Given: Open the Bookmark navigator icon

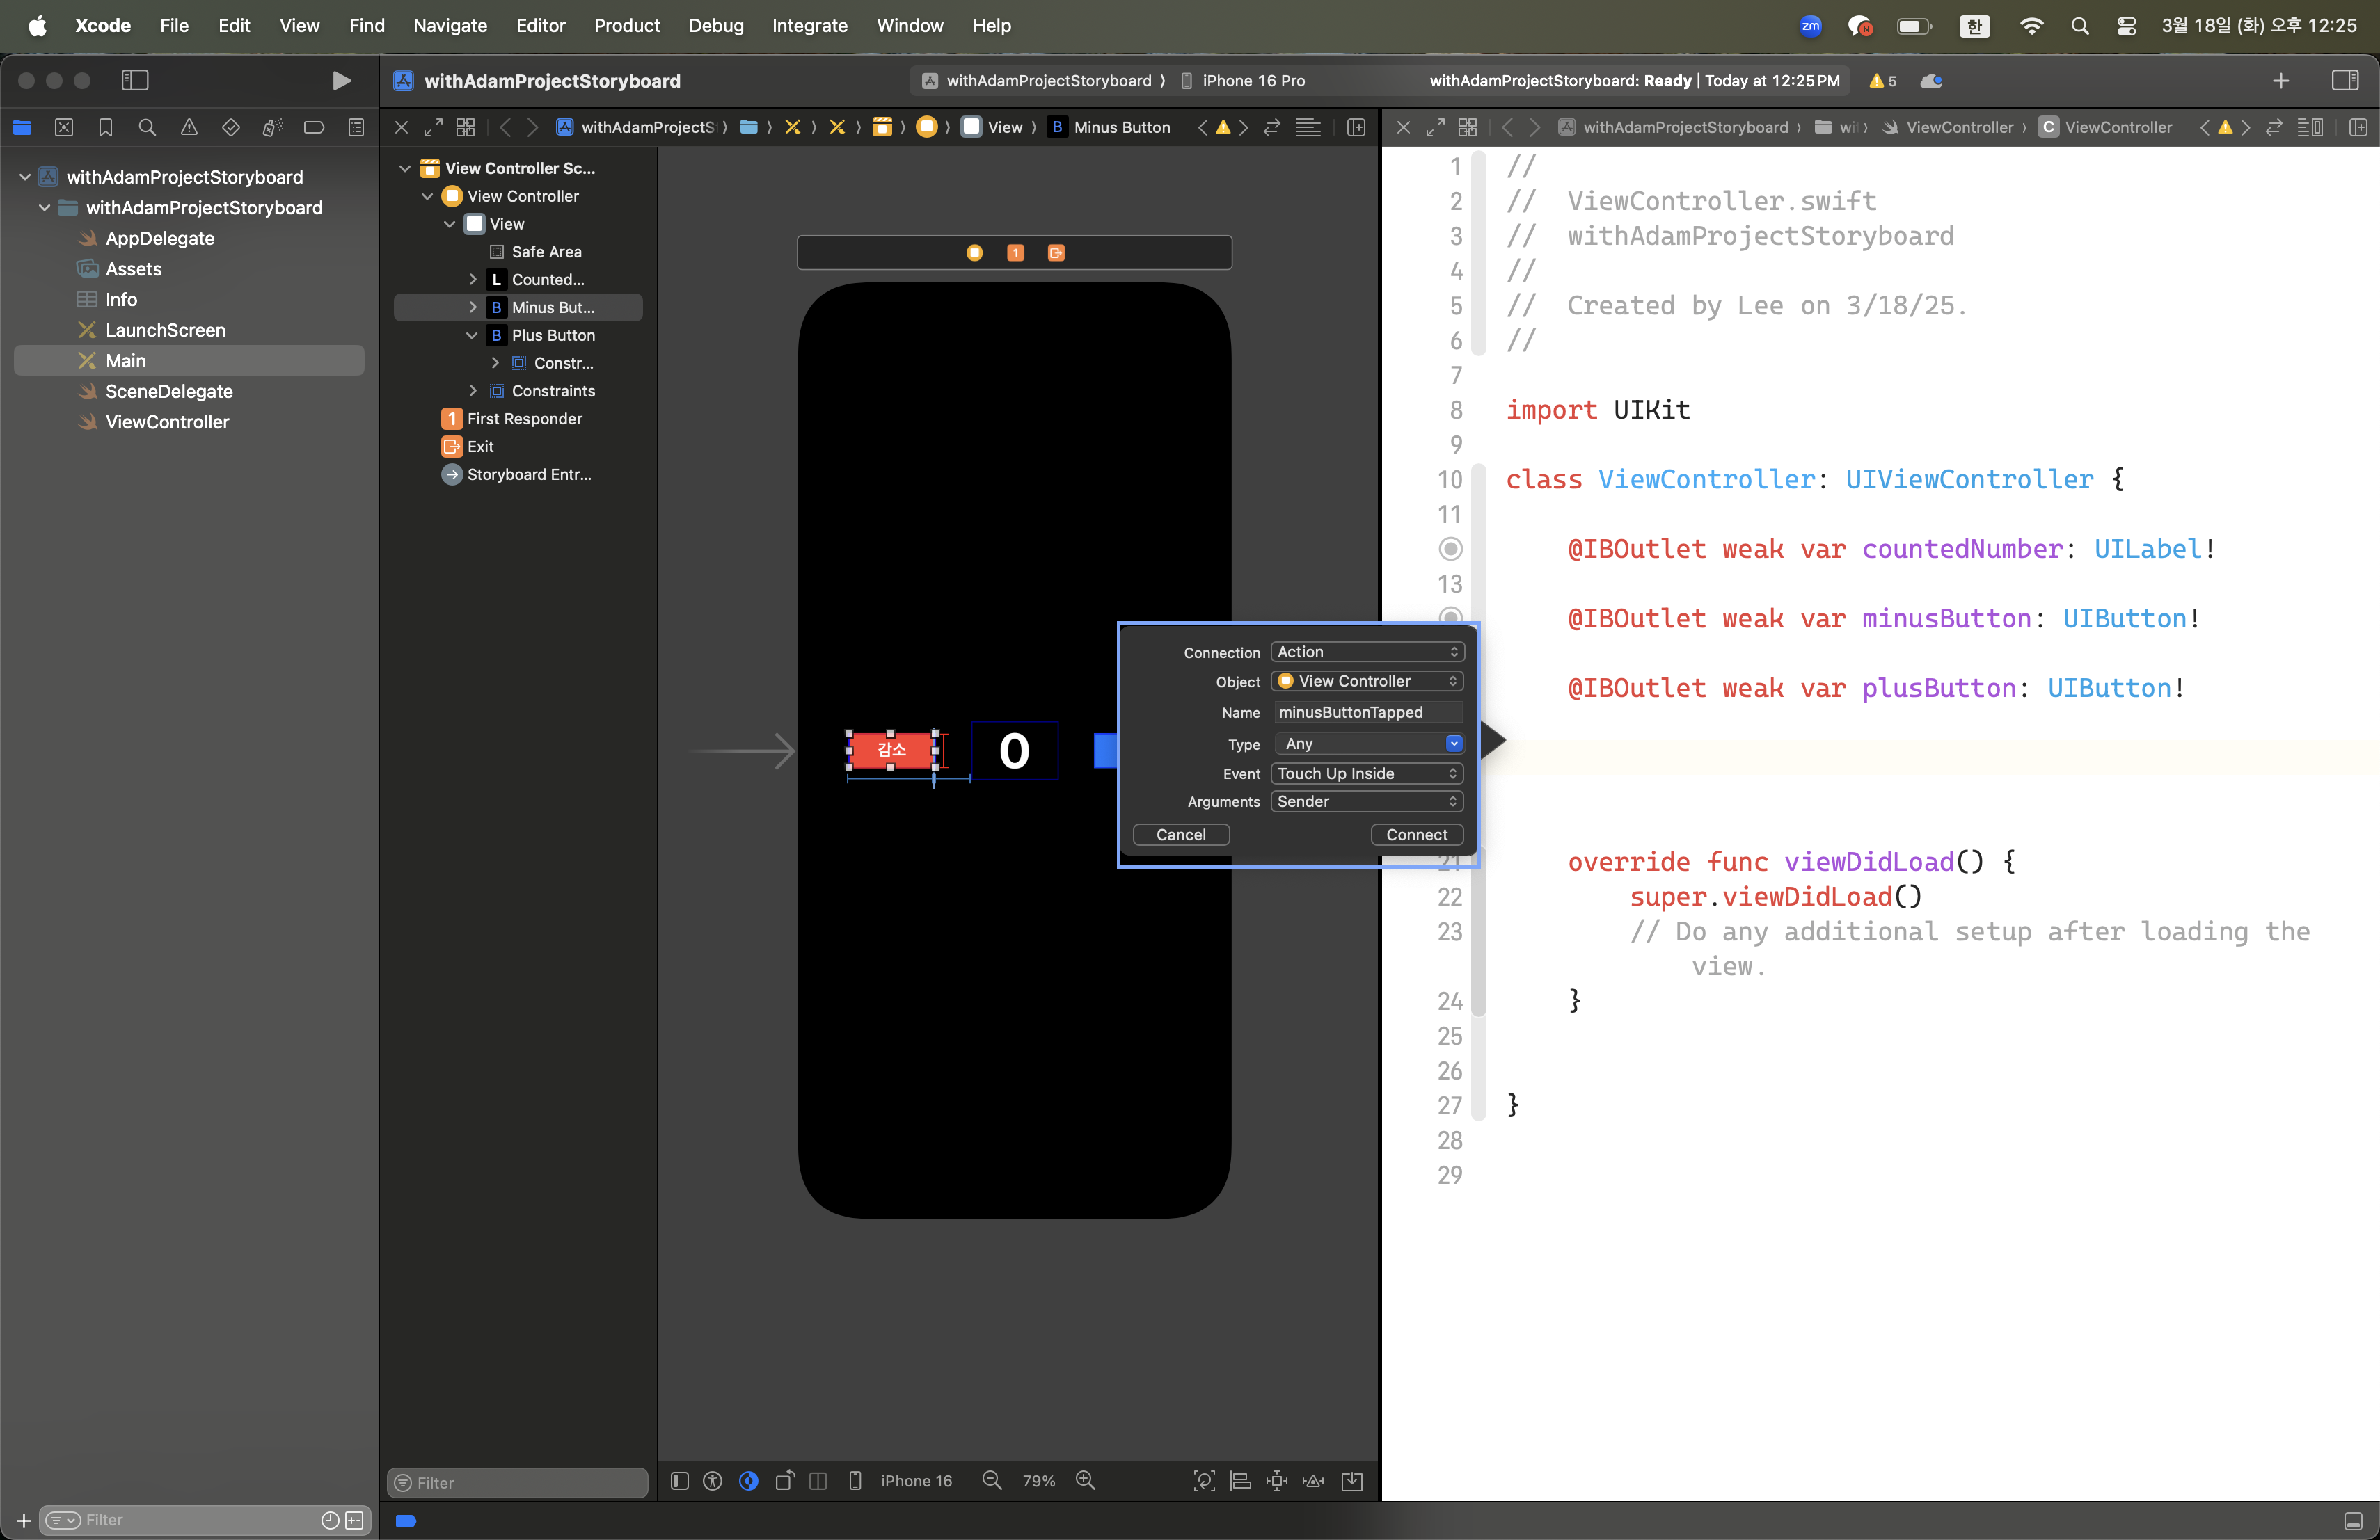Looking at the screenshot, I should pyautogui.click(x=105, y=127).
